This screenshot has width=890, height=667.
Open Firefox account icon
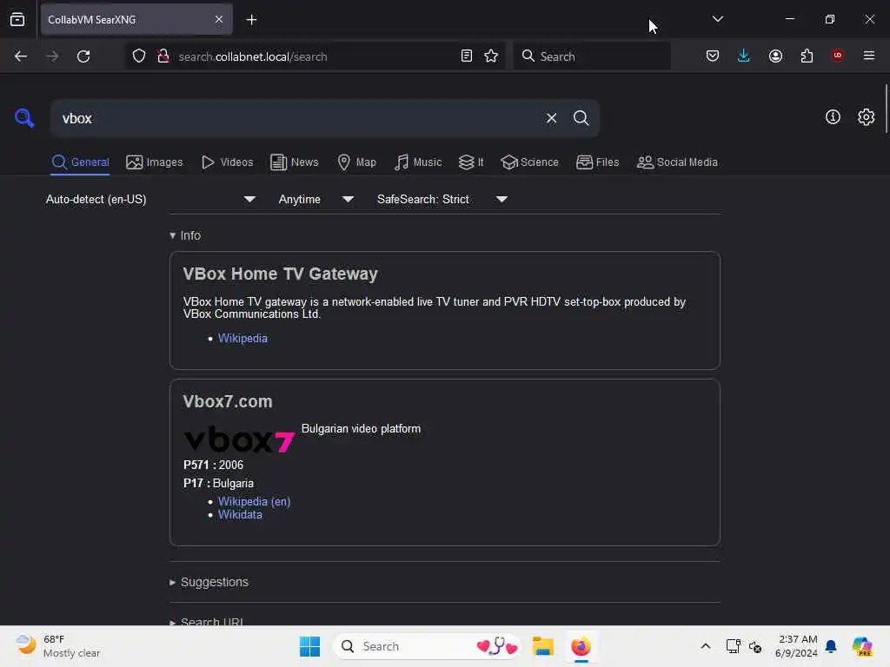775,56
